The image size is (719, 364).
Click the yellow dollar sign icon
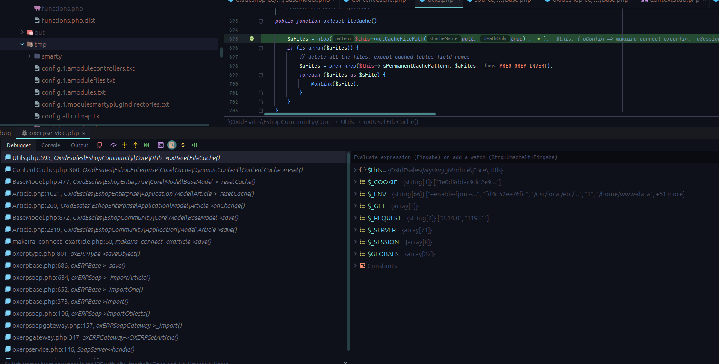click(x=183, y=145)
